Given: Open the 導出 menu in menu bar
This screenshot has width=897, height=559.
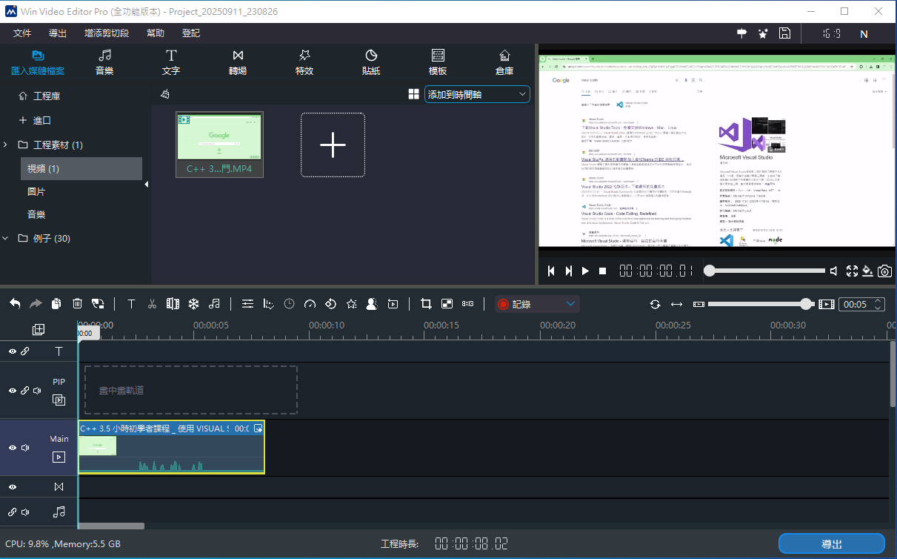Looking at the screenshot, I should 58,33.
